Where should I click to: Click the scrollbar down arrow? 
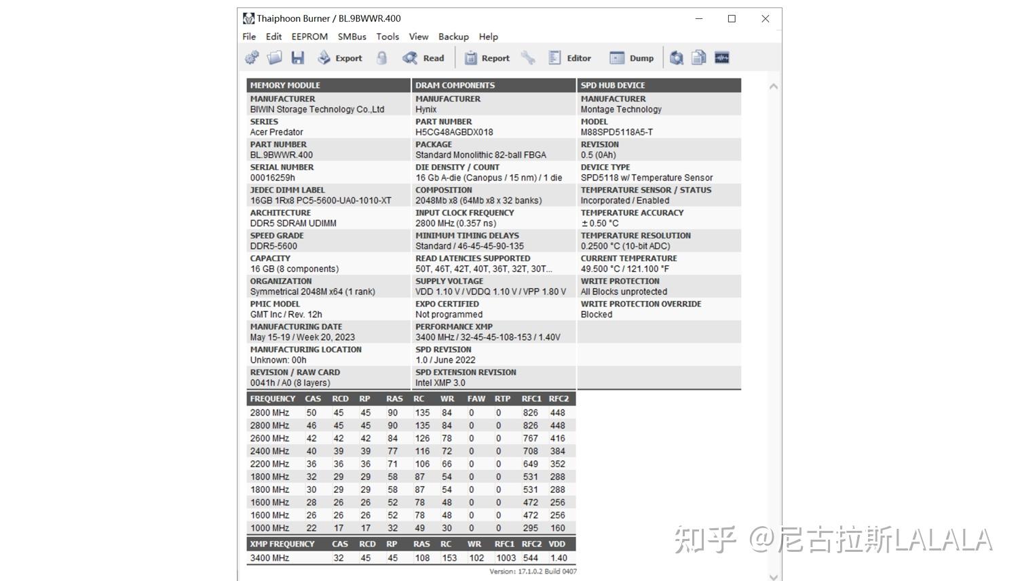pos(773,576)
